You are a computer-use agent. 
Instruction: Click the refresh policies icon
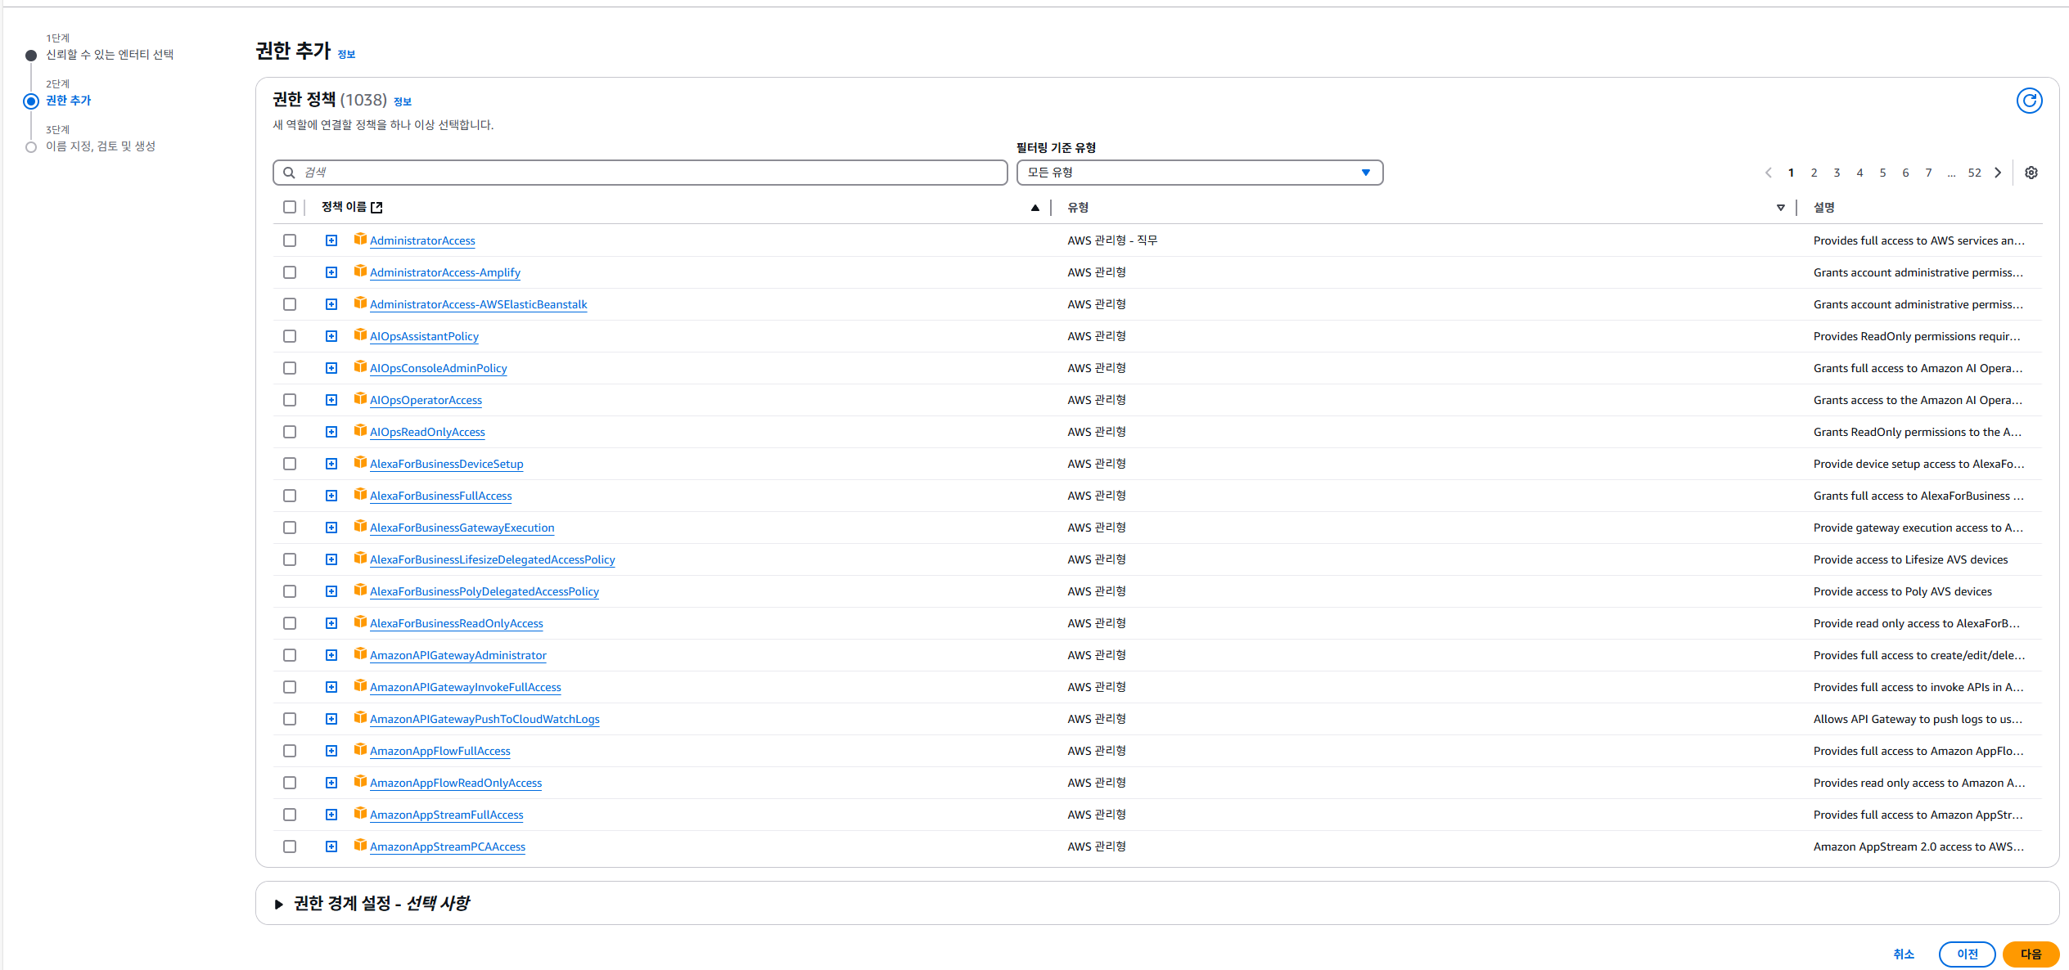point(2029,101)
